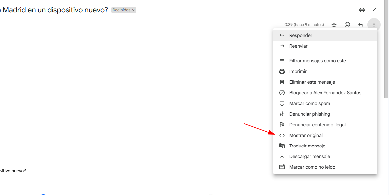The height and width of the screenshot is (195, 389).
Task: Remove the Recibidos label with its x
Action: [133, 10]
